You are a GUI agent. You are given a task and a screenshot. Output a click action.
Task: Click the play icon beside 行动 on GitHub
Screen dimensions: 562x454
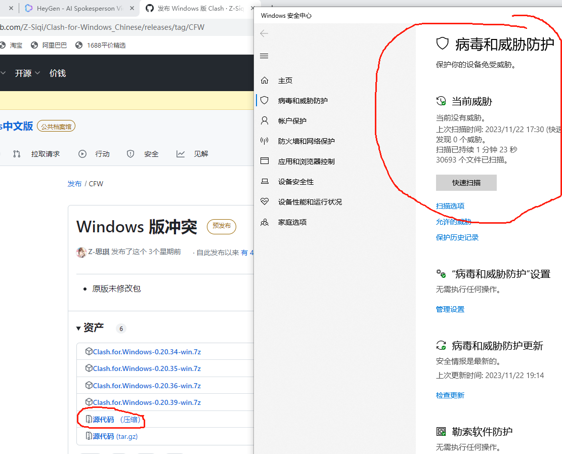coord(82,154)
